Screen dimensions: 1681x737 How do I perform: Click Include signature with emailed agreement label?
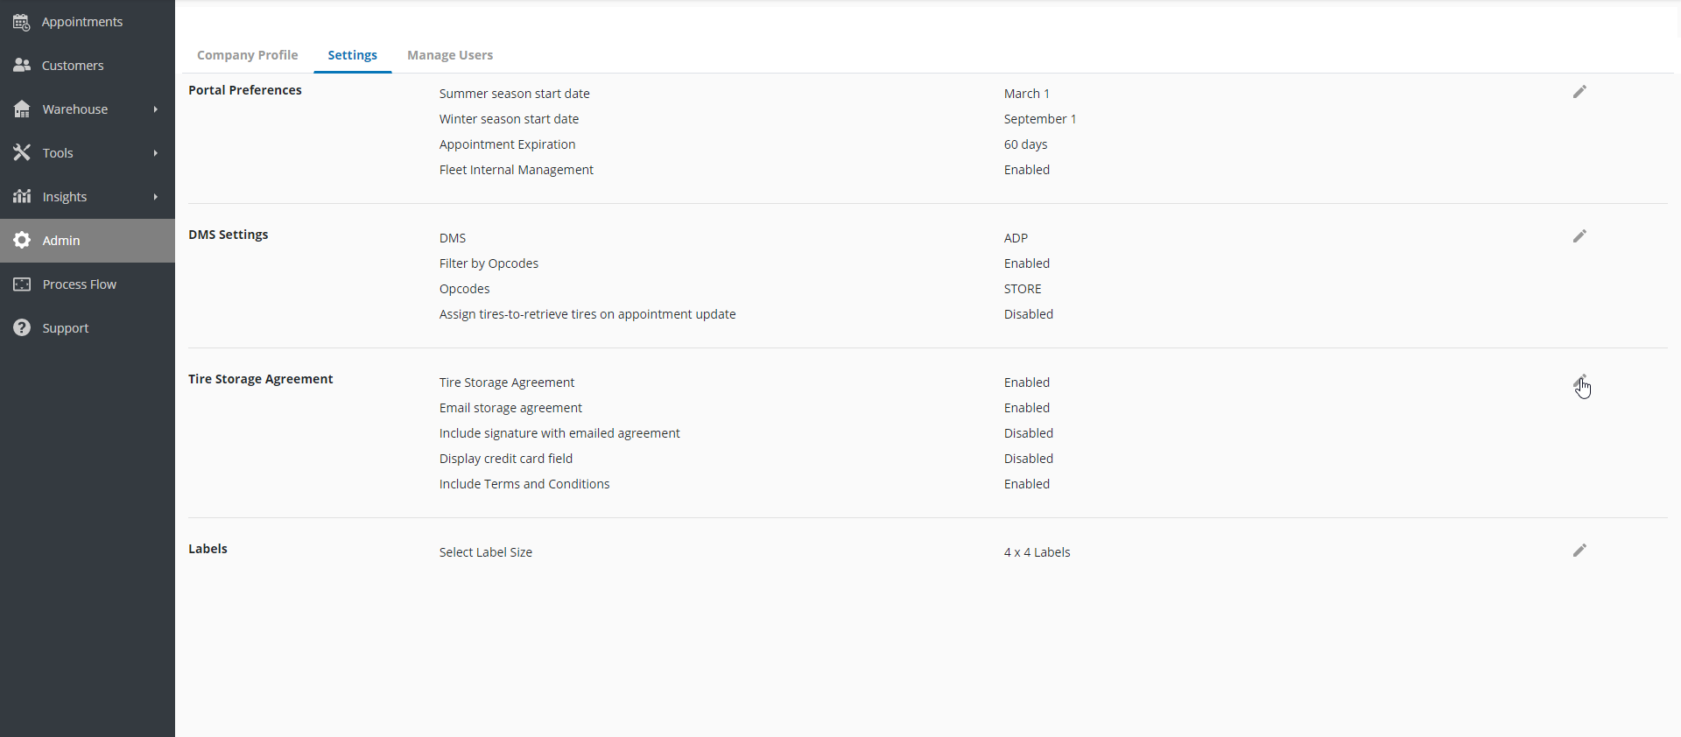[x=559, y=433]
